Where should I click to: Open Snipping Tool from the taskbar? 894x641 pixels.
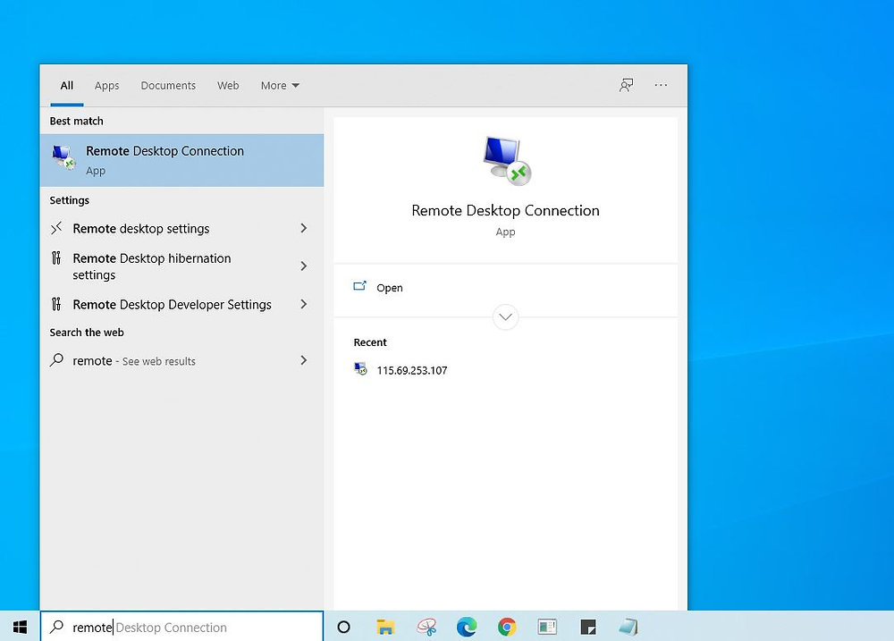pyautogui.click(x=426, y=628)
